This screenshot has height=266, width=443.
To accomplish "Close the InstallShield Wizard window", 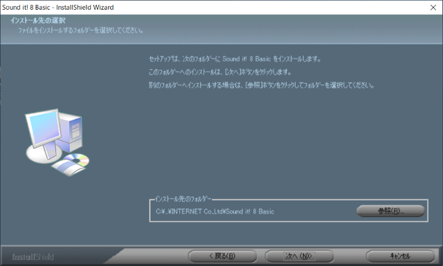I will point(433,8).
